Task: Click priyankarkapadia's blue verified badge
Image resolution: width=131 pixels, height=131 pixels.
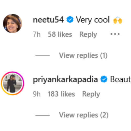Action: (104, 79)
